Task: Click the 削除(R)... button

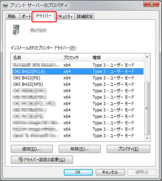Action: (80, 149)
